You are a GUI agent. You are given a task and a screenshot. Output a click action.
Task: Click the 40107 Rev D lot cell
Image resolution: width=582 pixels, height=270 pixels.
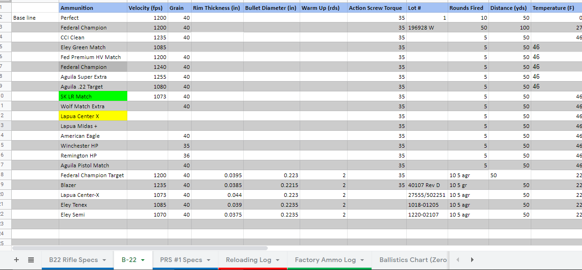pos(427,185)
